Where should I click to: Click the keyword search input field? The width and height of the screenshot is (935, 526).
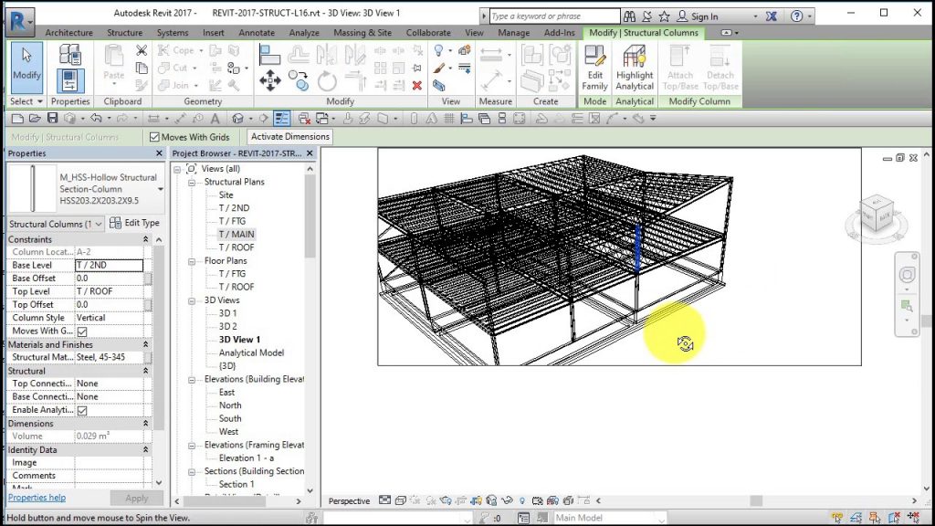(554, 16)
